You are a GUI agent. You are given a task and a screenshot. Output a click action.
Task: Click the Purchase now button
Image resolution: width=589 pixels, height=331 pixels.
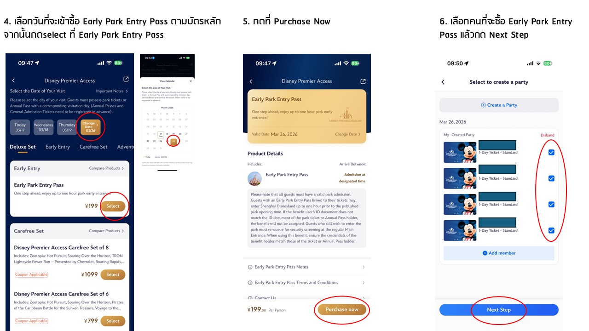(x=342, y=309)
